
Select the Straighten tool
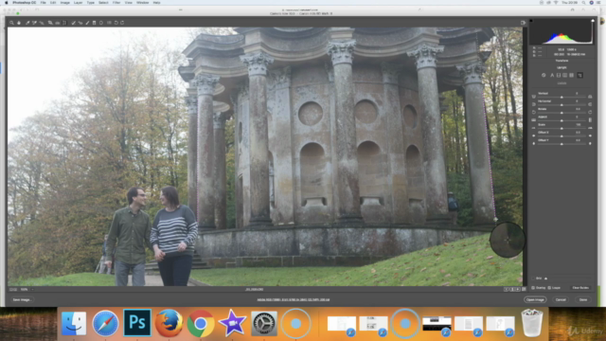click(57, 23)
